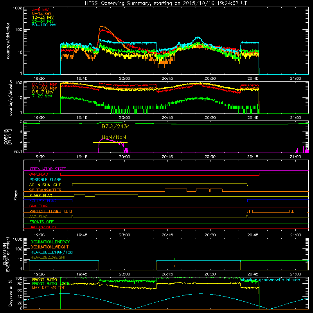
Task: Select the 3-6 keV legend label
Action: point(40,9)
